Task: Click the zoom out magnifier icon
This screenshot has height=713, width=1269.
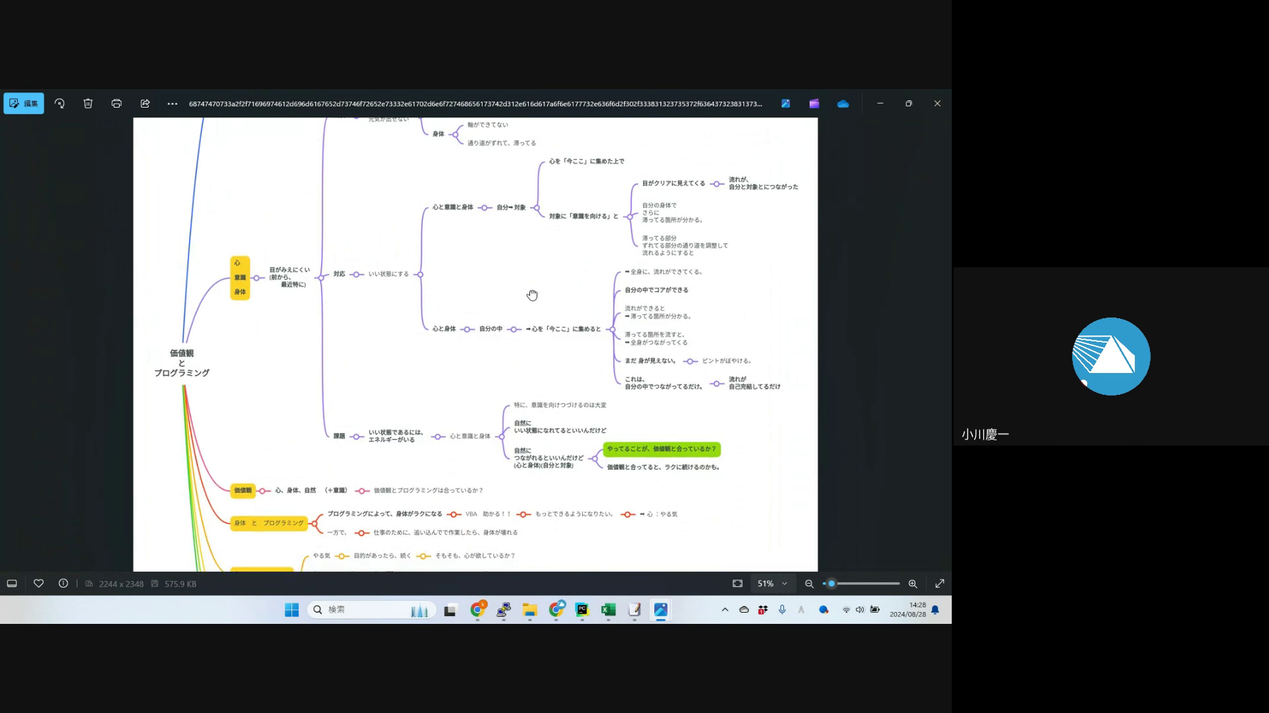Action: tap(809, 584)
